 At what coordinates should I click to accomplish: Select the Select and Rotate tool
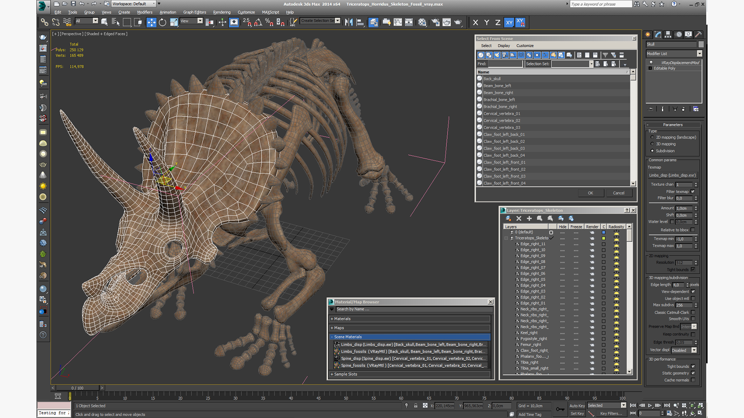click(162, 22)
